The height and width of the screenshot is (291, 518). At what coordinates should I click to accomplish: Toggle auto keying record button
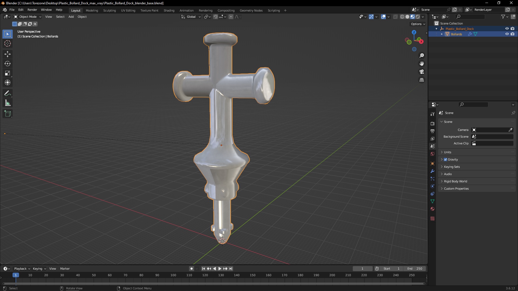pos(192,269)
